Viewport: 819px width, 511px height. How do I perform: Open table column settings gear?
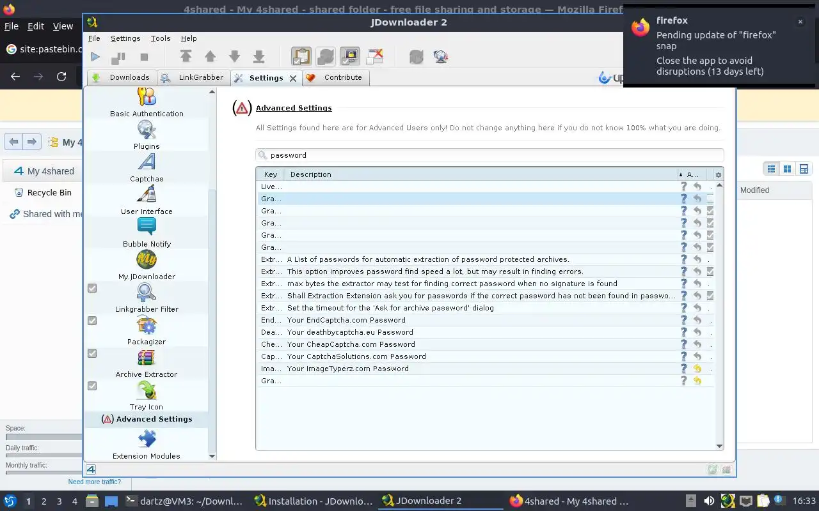pos(718,174)
